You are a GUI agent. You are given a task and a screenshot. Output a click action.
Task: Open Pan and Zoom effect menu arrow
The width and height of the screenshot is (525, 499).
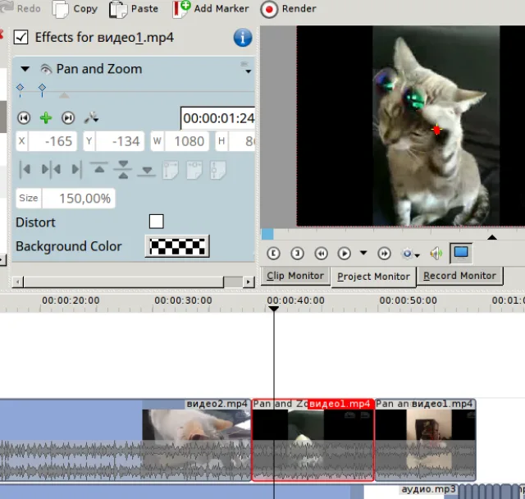(x=248, y=71)
